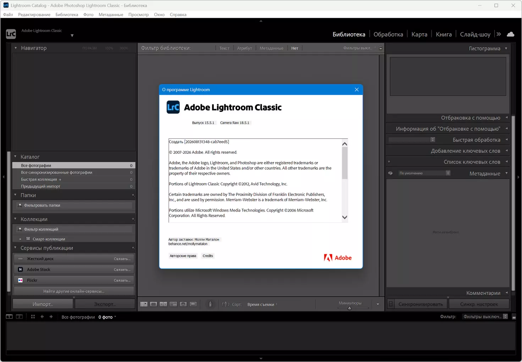Click the Синхронизировать button
Viewport: 522px width, 362px height.
click(x=421, y=304)
